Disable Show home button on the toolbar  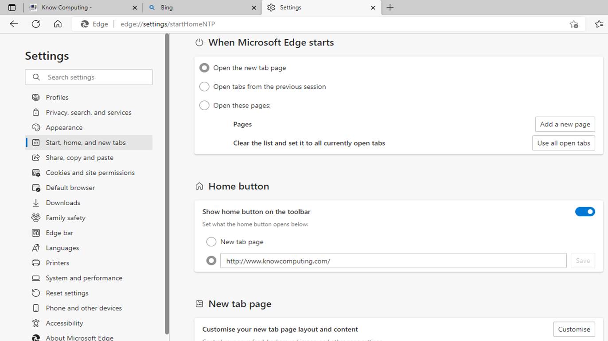click(585, 211)
